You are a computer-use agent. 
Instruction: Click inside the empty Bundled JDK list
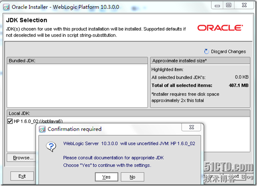tap(77, 86)
